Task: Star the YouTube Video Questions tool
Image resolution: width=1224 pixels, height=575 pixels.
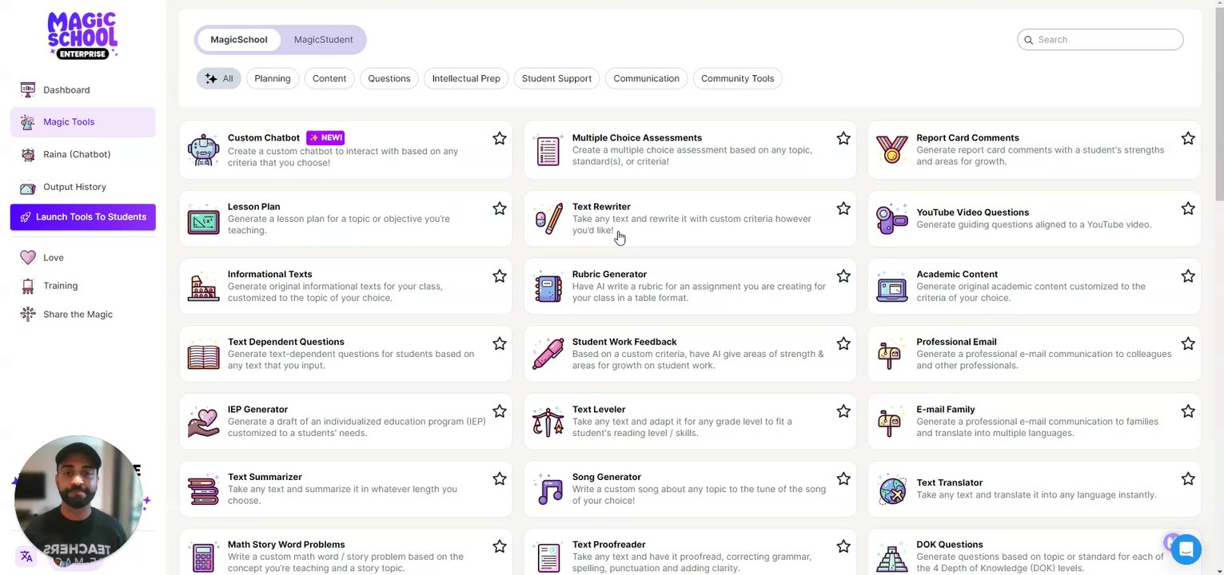Action: (x=1188, y=208)
